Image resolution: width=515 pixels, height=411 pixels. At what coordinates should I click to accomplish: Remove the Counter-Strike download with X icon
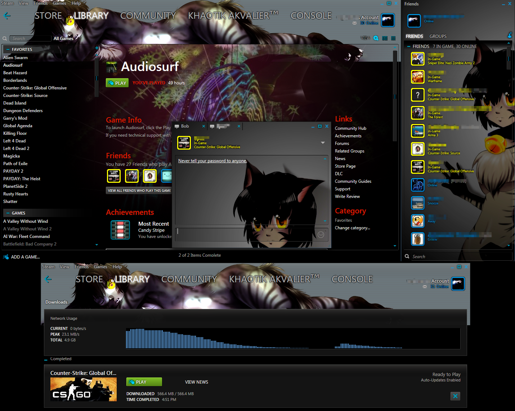click(x=455, y=396)
